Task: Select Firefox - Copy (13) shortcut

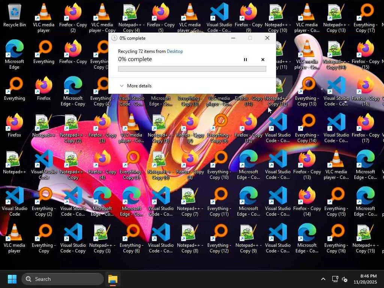Action: 307,165
